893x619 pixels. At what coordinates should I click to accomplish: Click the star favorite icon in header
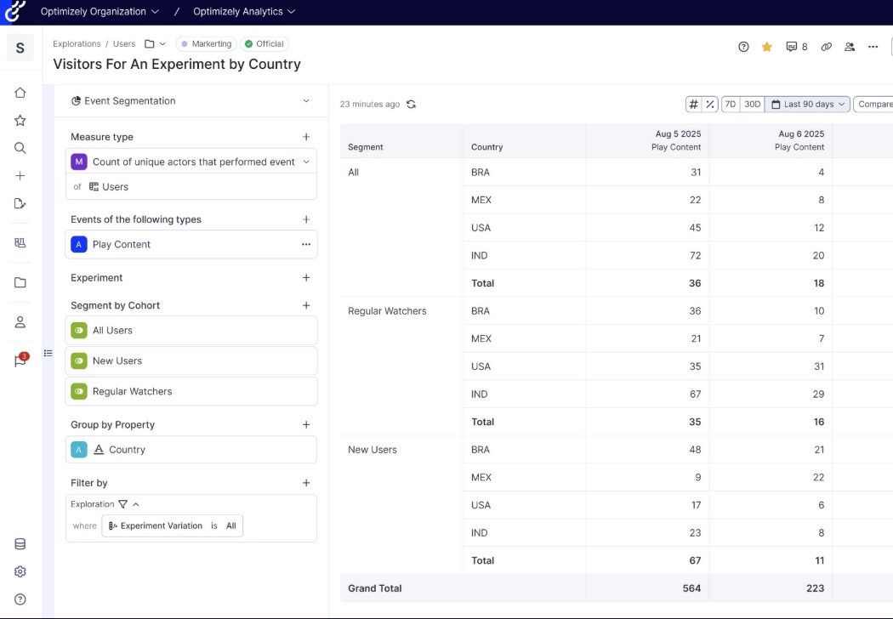point(767,47)
